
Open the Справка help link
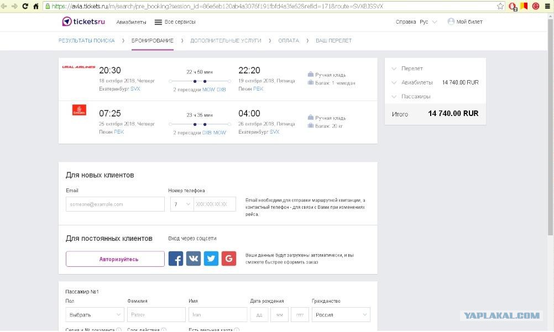(x=406, y=22)
